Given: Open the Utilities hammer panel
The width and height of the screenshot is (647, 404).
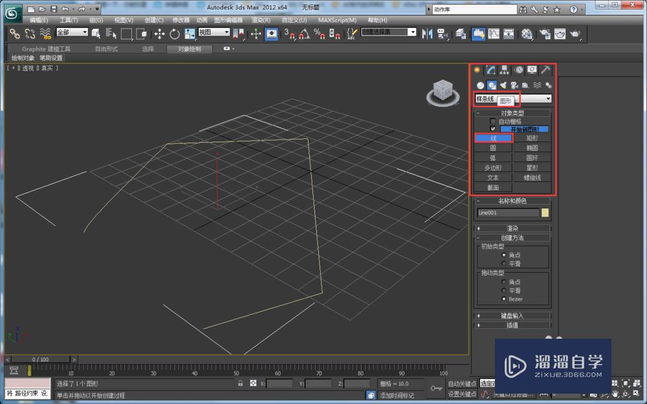Looking at the screenshot, I should pyautogui.click(x=545, y=70).
